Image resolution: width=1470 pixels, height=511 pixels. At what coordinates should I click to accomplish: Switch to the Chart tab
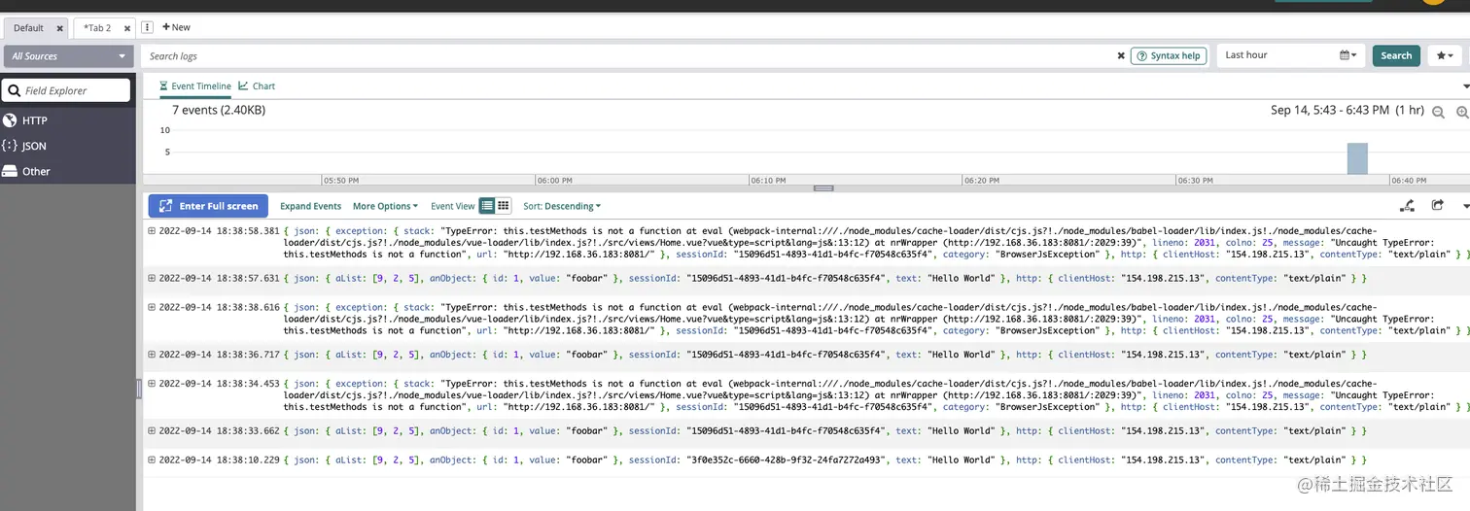pyautogui.click(x=258, y=86)
